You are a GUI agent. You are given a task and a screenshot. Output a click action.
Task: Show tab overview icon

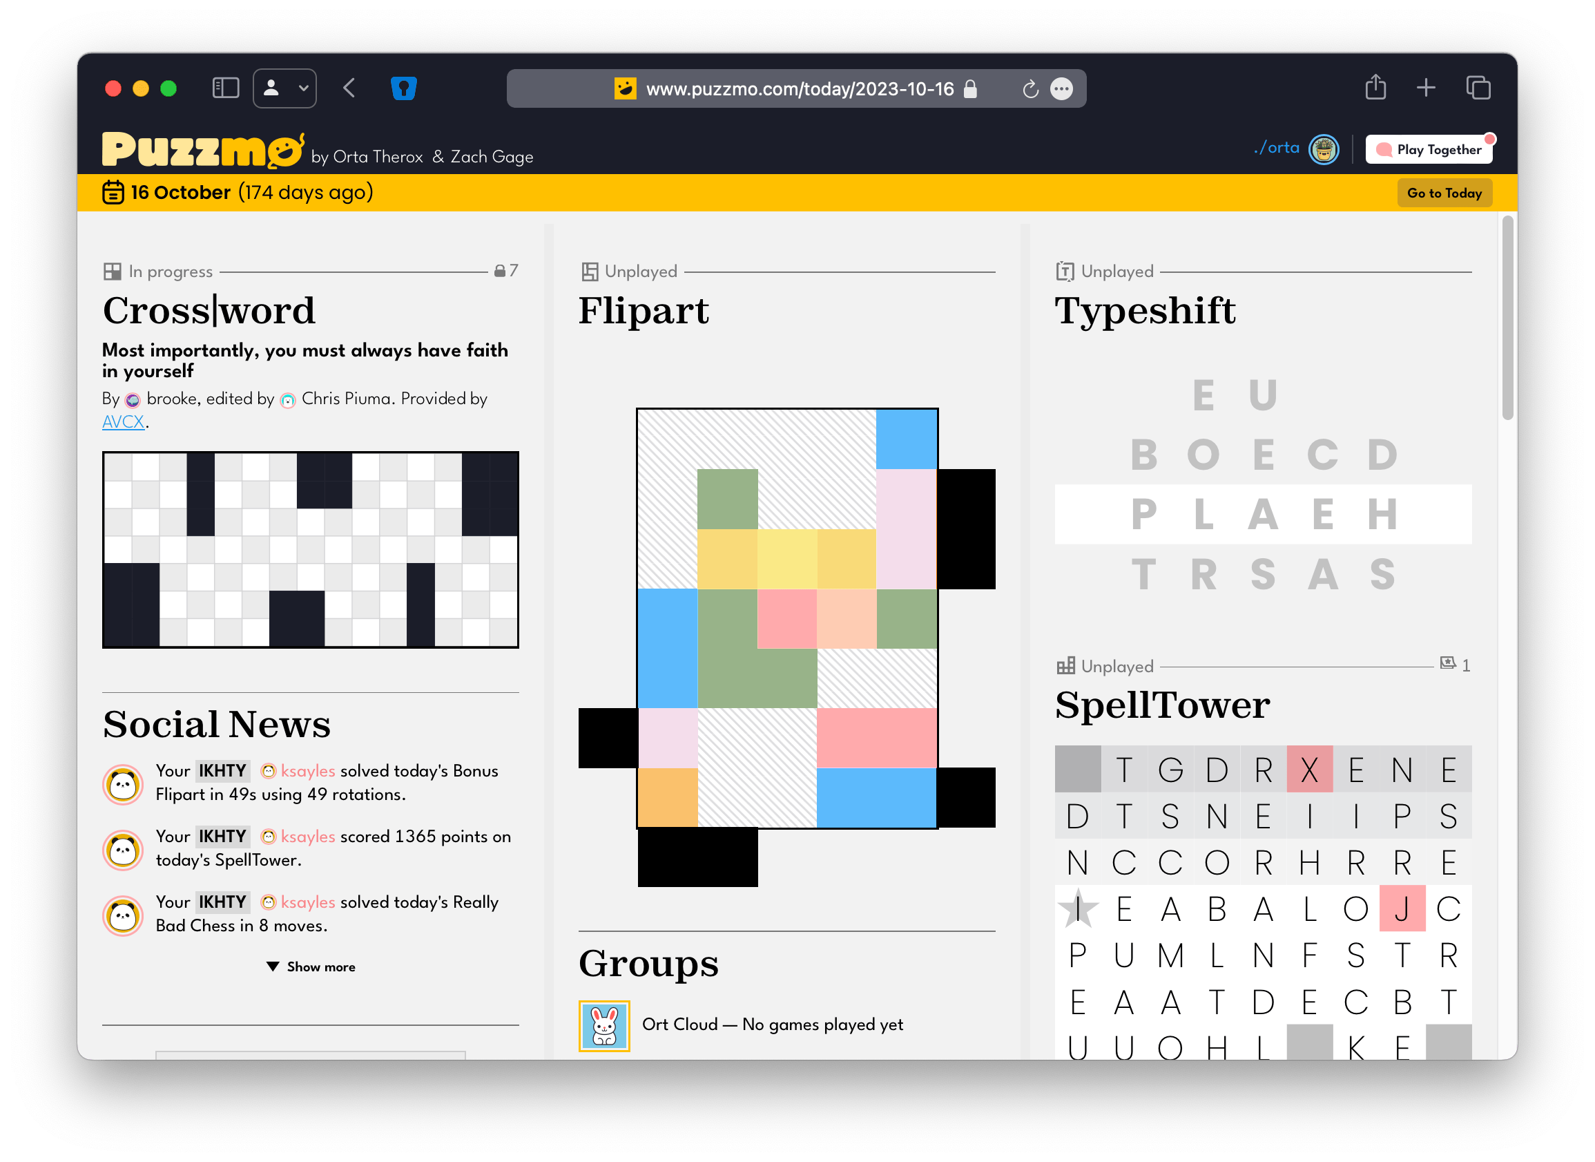coord(1478,88)
